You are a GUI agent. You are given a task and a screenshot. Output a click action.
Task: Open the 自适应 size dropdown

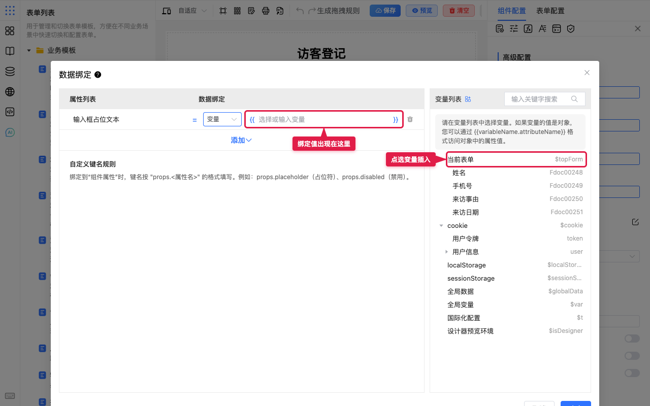pyautogui.click(x=192, y=11)
